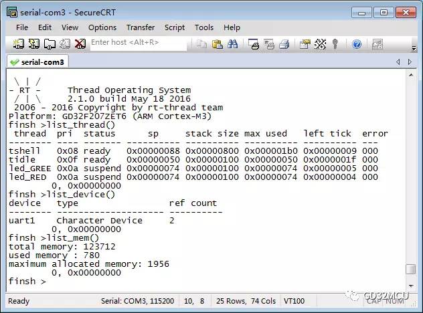Click the '25 Rows, 74 Cols' status entry
This screenshot has width=423, height=313.
[246, 301]
